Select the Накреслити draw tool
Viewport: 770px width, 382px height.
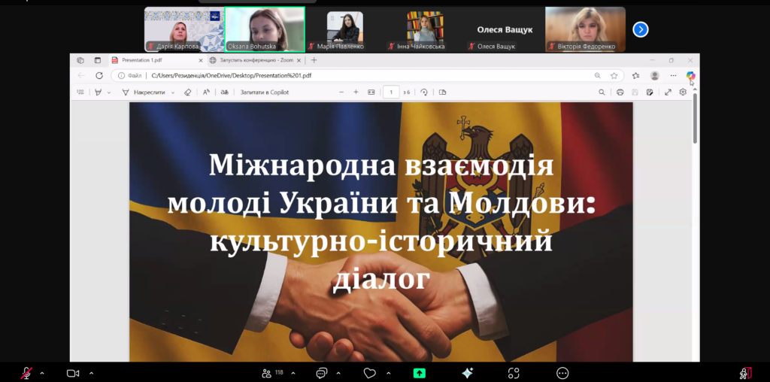coord(144,92)
